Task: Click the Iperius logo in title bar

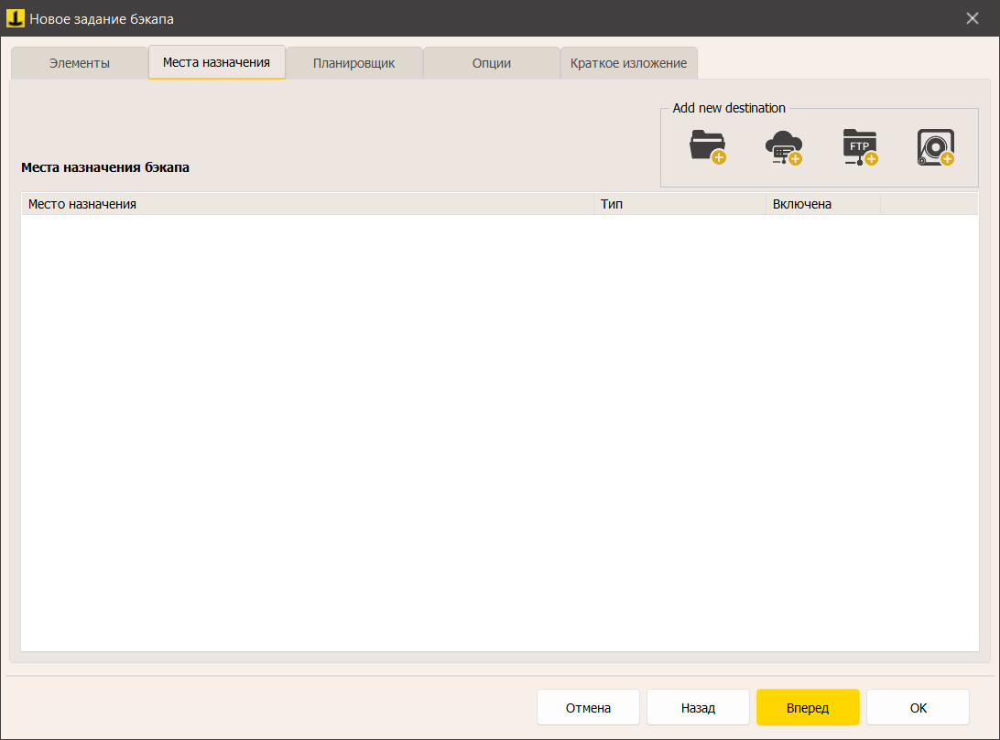Action: coord(16,18)
